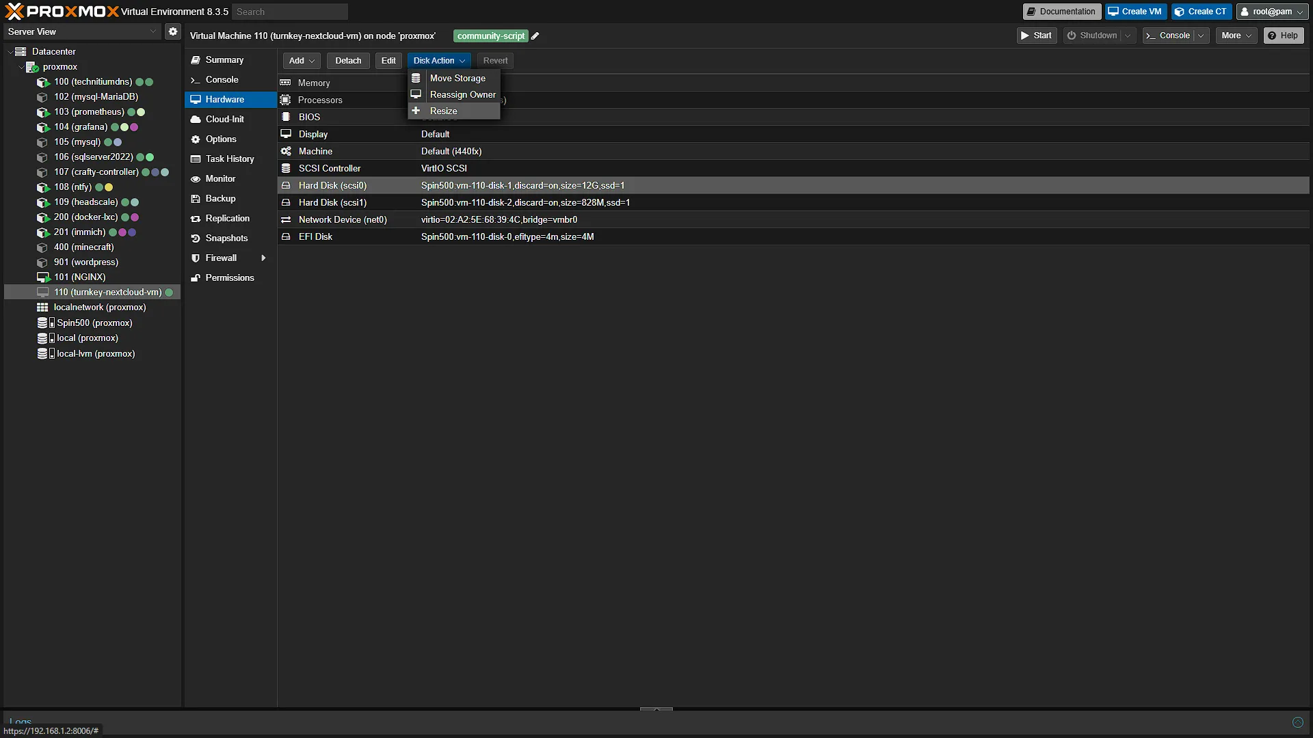Click the Edit button
The width and height of the screenshot is (1313, 738).
click(x=388, y=61)
